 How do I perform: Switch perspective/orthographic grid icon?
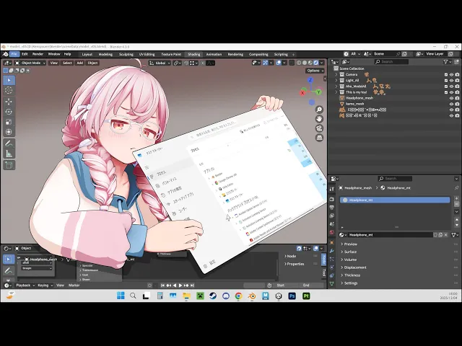(x=319, y=138)
